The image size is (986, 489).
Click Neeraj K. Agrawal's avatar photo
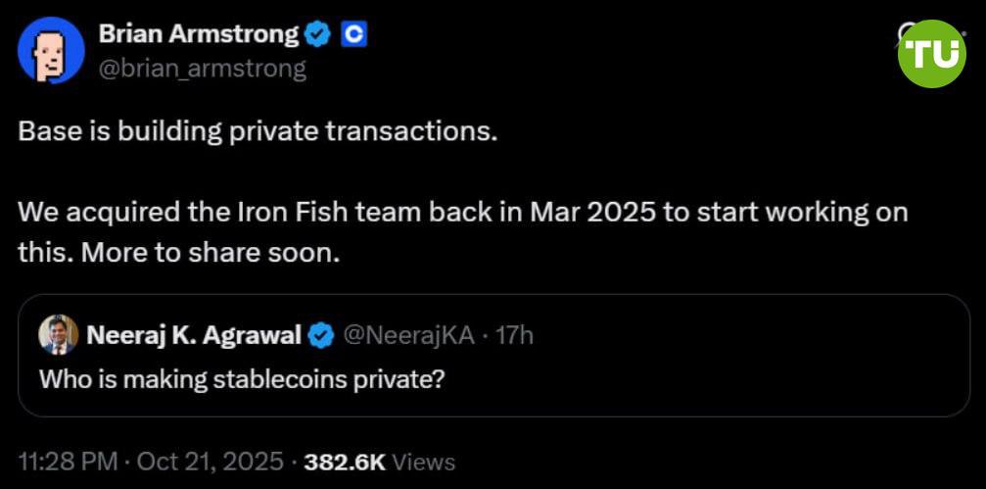click(x=58, y=335)
